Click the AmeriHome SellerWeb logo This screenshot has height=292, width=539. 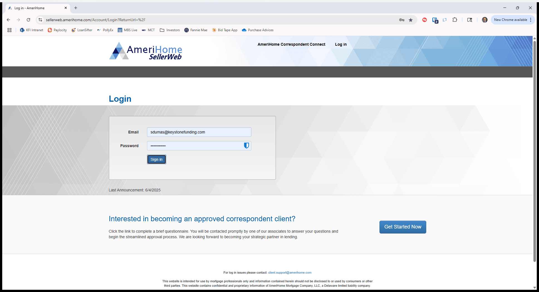[x=146, y=51]
